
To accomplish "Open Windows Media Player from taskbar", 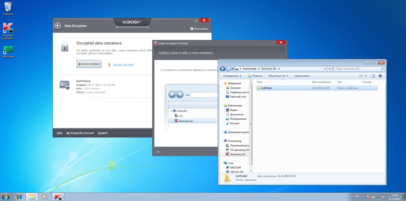I will tap(45, 197).
